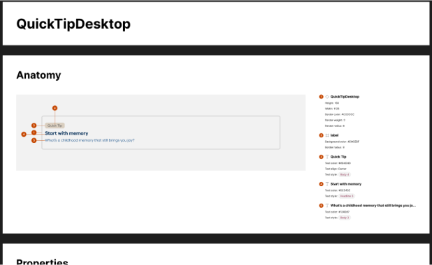Click the Quick Tip badge in the anatomy preview
The width and height of the screenshot is (432, 265).
[55, 126]
